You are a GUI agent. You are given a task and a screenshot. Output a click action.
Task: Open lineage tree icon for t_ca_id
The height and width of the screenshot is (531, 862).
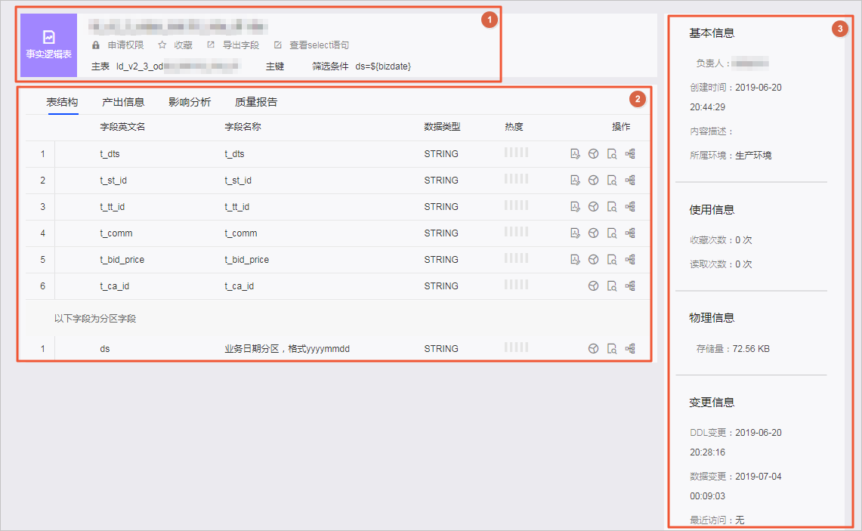pyautogui.click(x=630, y=286)
